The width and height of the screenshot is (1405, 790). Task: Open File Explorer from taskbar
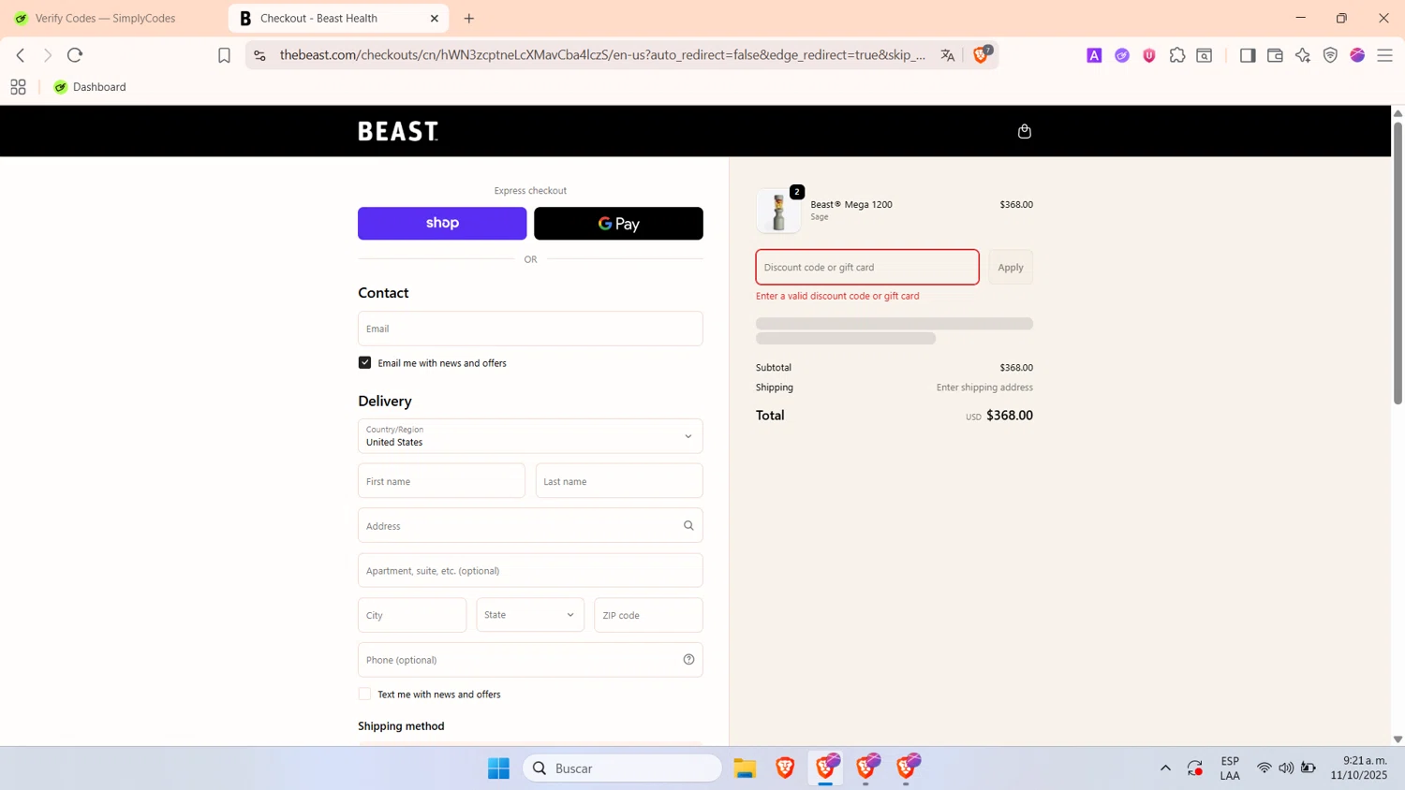tap(745, 768)
